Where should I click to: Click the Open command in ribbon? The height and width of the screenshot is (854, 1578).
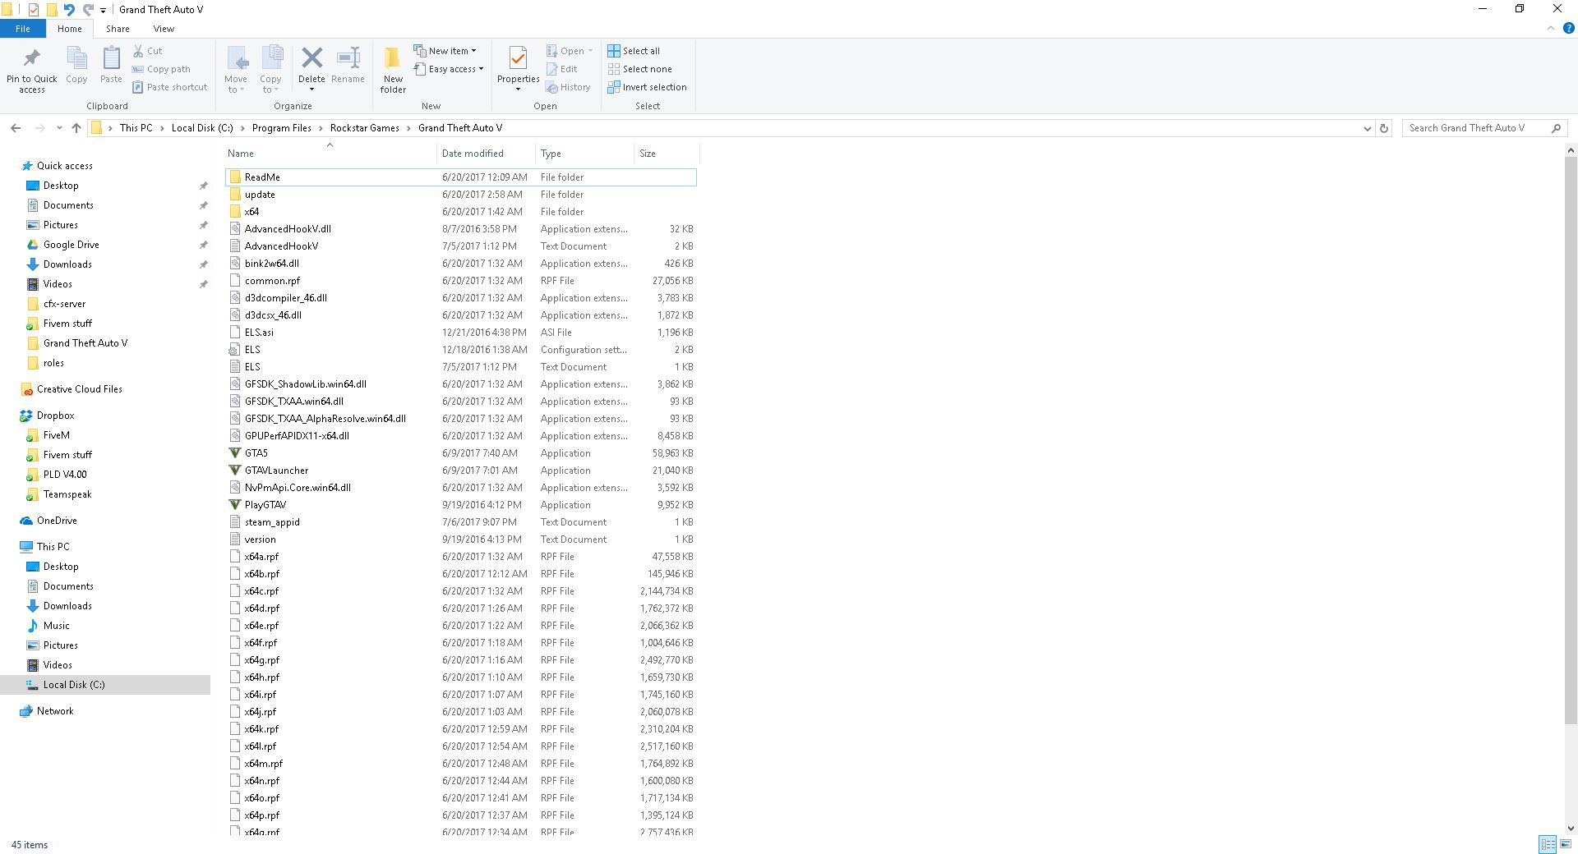click(570, 51)
